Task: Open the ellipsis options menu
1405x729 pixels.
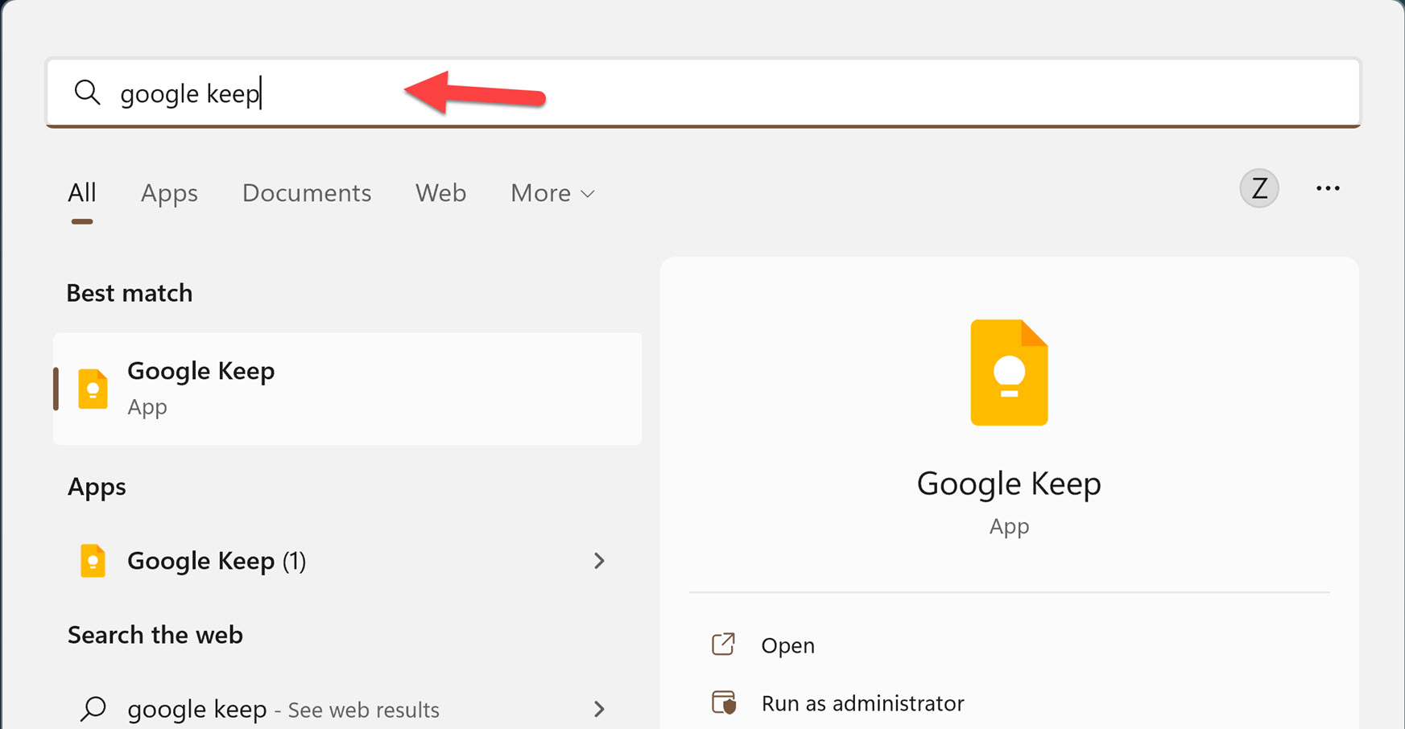Action: click(1327, 187)
